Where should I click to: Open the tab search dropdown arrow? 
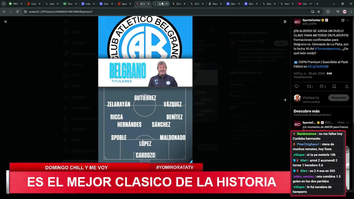pos(4,4)
